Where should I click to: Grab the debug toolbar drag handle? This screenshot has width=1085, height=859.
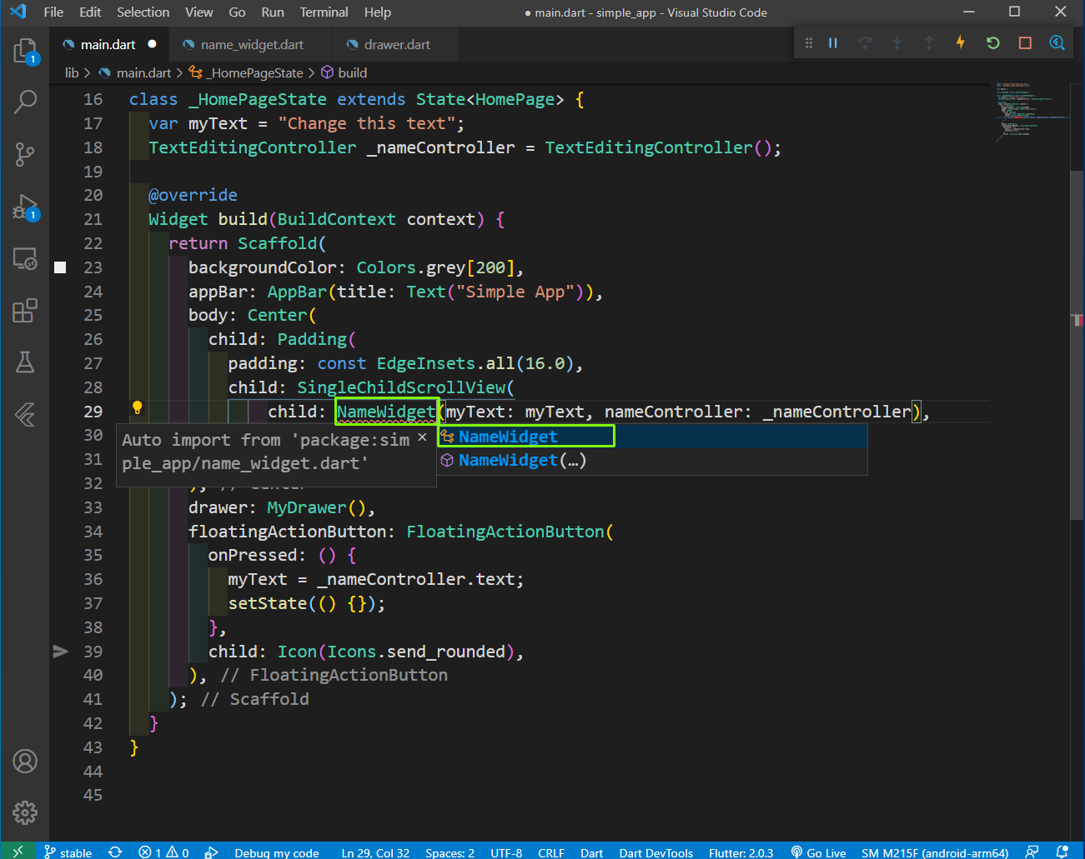(808, 43)
